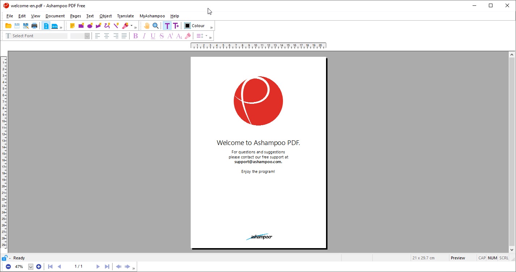Select the line annotation tool
Screen dimensions: 516x272
116,26
